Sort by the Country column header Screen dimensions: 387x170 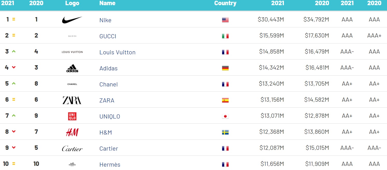tap(225, 3)
